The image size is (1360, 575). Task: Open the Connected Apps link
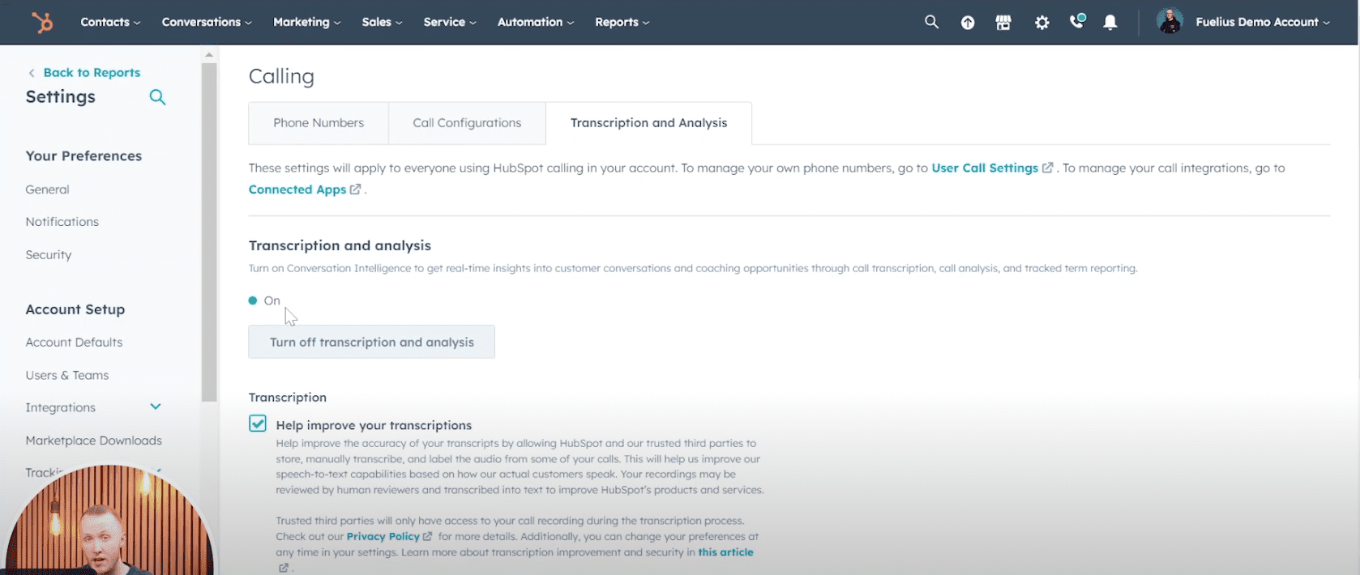pyautogui.click(x=297, y=189)
